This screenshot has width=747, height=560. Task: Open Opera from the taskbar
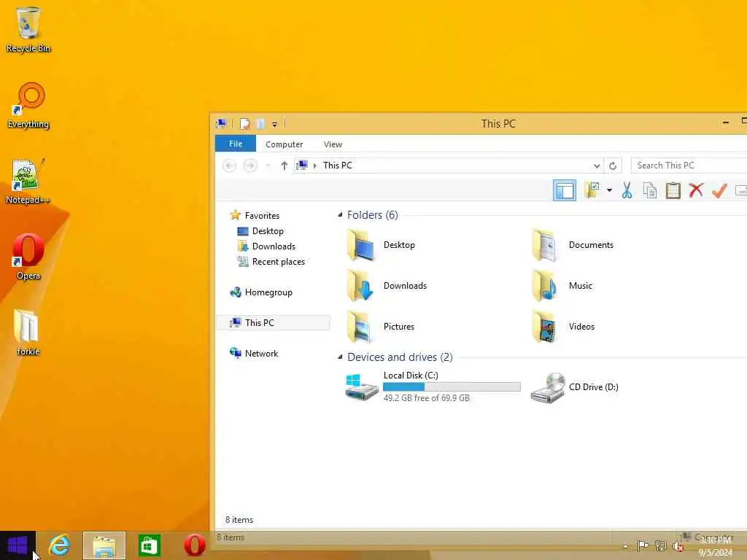click(194, 545)
